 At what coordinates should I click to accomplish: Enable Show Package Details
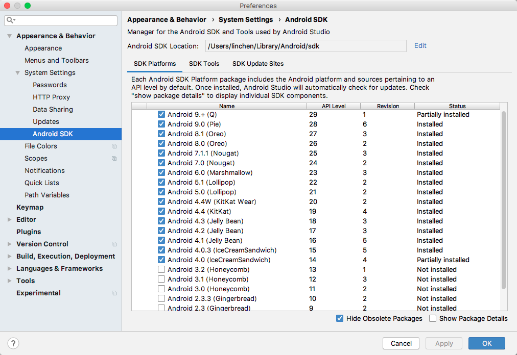coord(433,318)
